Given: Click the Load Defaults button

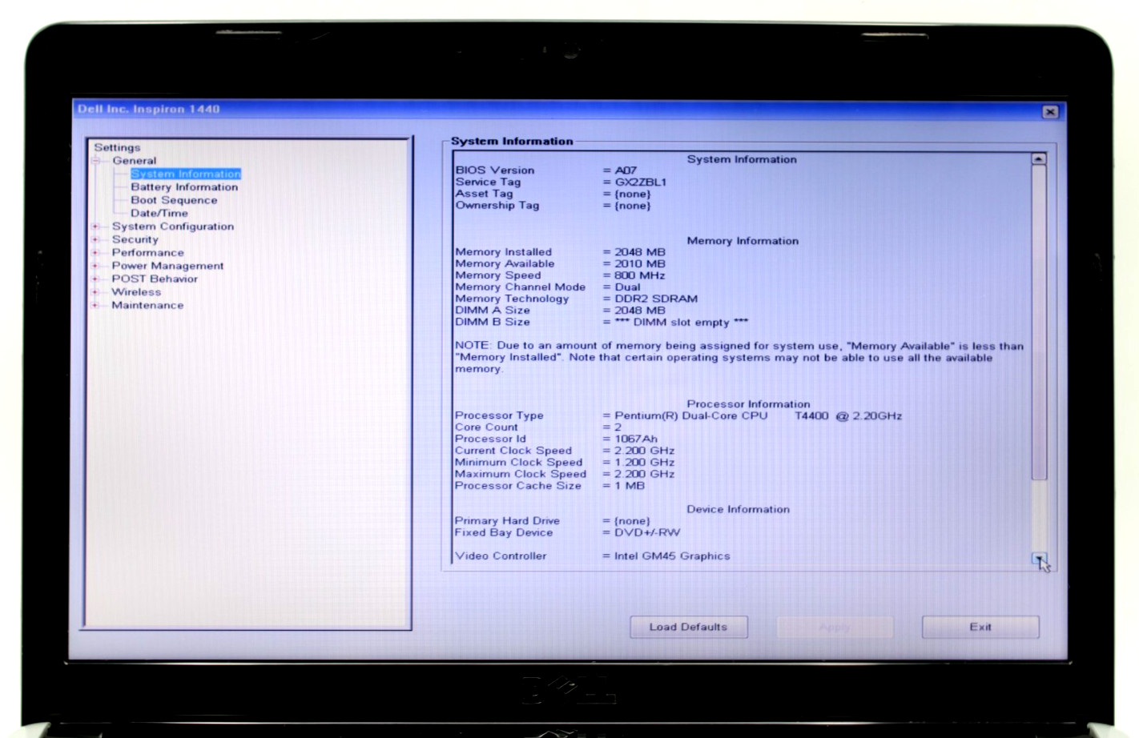Looking at the screenshot, I should [x=688, y=627].
